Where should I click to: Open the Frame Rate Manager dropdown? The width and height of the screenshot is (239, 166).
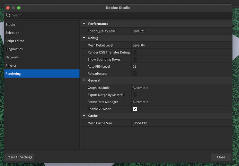182,102
